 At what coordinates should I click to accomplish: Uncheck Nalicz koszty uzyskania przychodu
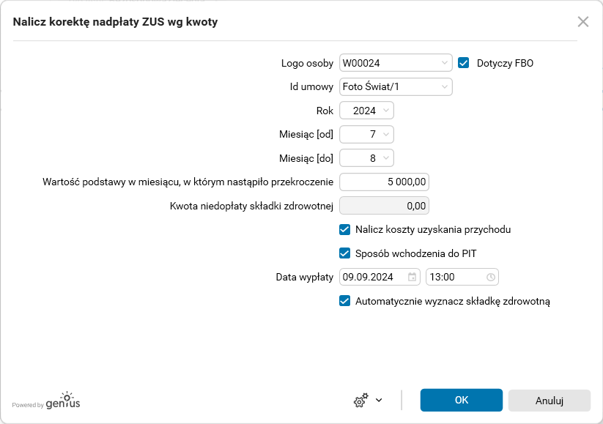pos(345,229)
